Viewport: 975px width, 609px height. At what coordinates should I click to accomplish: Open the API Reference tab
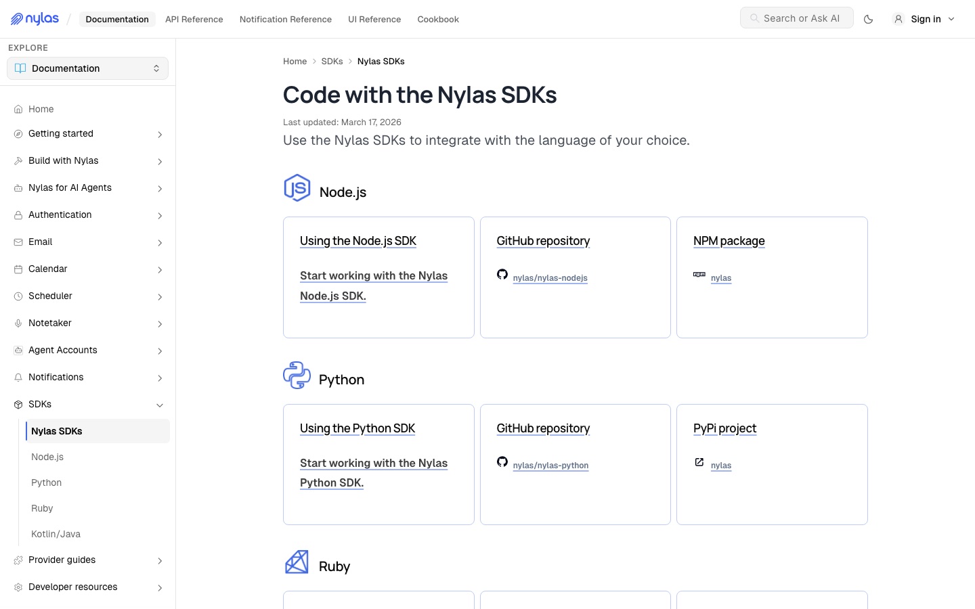pos(194,19)
